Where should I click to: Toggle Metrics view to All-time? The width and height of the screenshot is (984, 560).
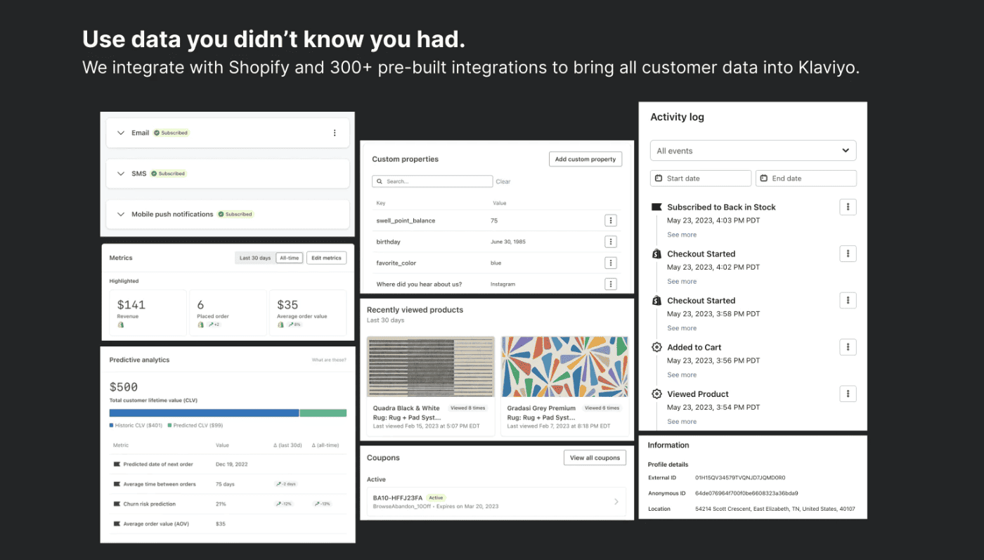click(289, 257)
